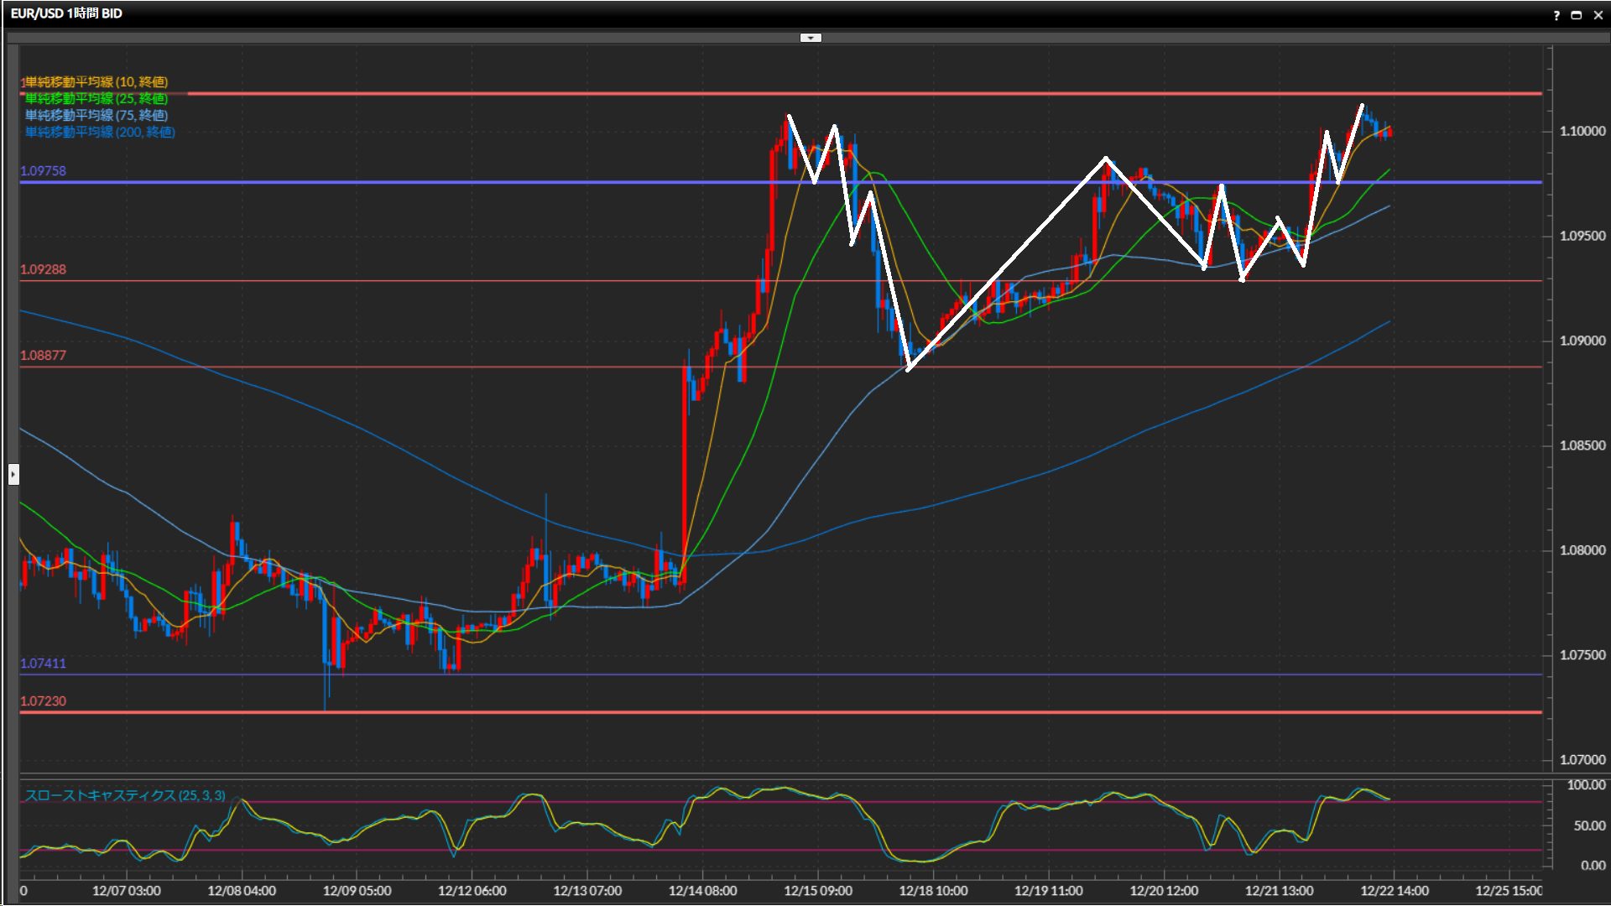Click the 12/22 14:00 time axis label
Image resolution: width=1611 pixels, height=906 pixels.
click(1394, 890)
